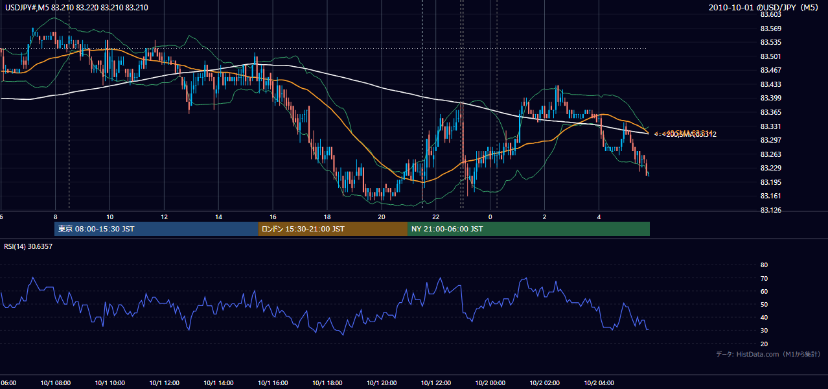The width and height of the screenshot is (828, 389).
Task: Click RSI scale value 70
Action: tap(764, 279)
